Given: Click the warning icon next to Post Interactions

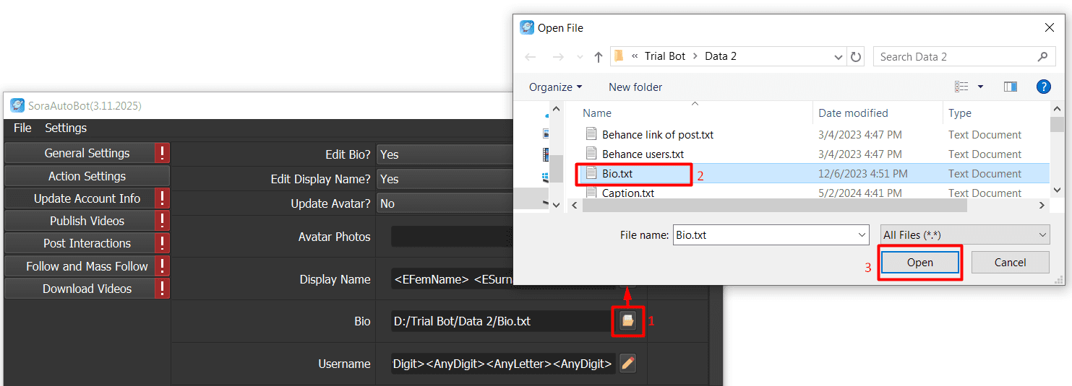Looking at the screenshot, I should 163,243.
